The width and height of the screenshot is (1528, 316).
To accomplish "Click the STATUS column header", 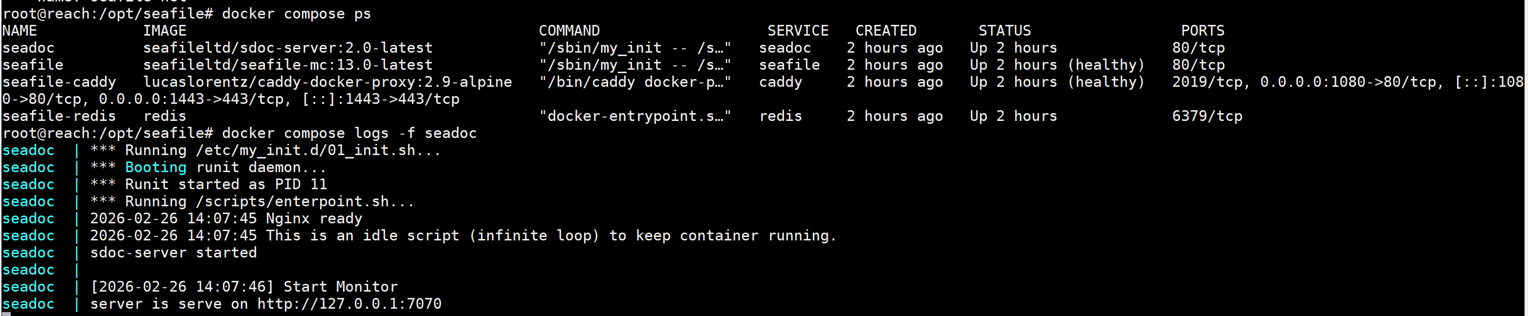I will (1004, 31).
